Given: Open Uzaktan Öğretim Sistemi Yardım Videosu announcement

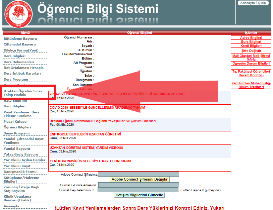Looking at the screenshot, I should 86,147.
